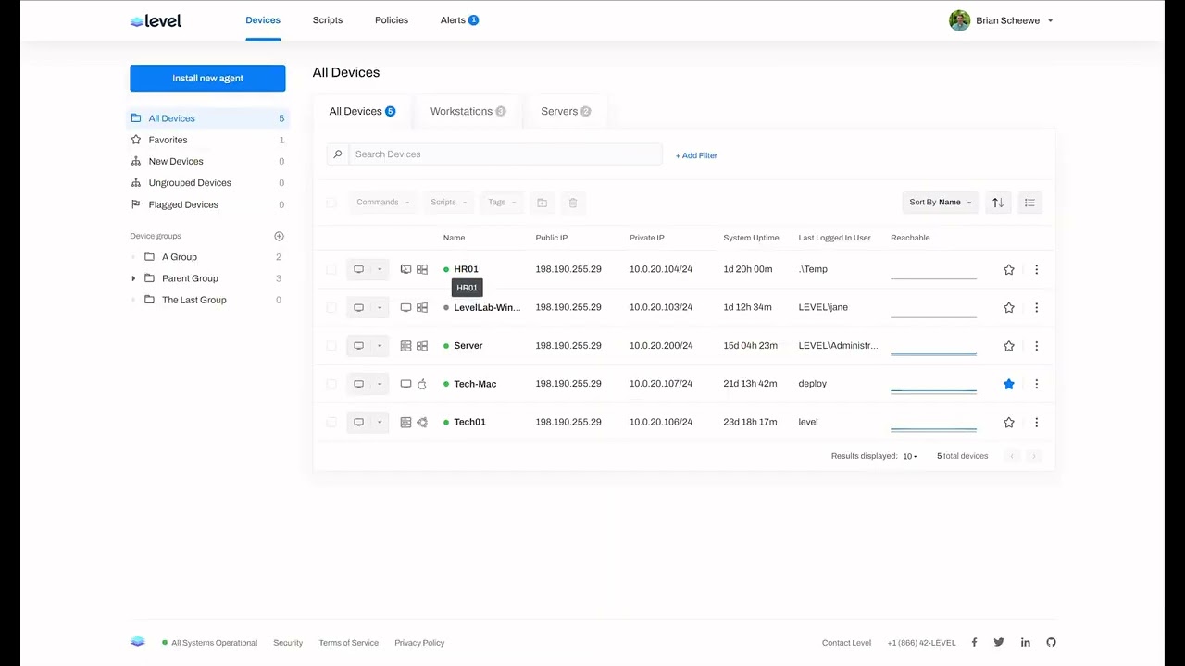This screenshot has width=1185, height=666.
Task: Change Results displayed count dropdown
Action: coord(910,456)
